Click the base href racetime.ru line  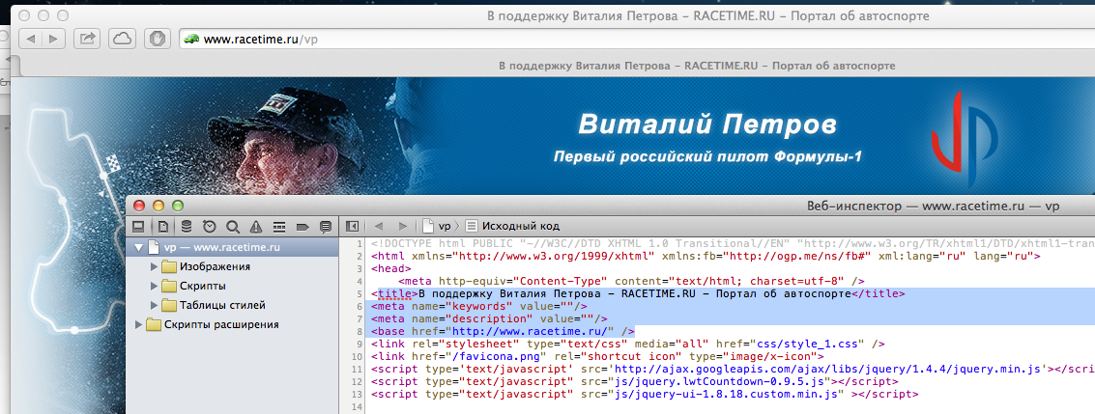[503, 332]
